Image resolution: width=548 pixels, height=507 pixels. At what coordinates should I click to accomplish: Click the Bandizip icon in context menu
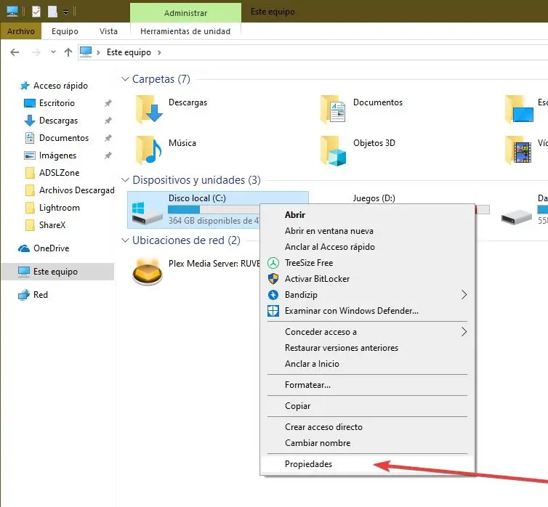[x=273, y=295]
